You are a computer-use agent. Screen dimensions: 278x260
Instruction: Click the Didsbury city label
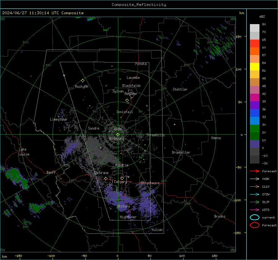[x=117, y=139]
